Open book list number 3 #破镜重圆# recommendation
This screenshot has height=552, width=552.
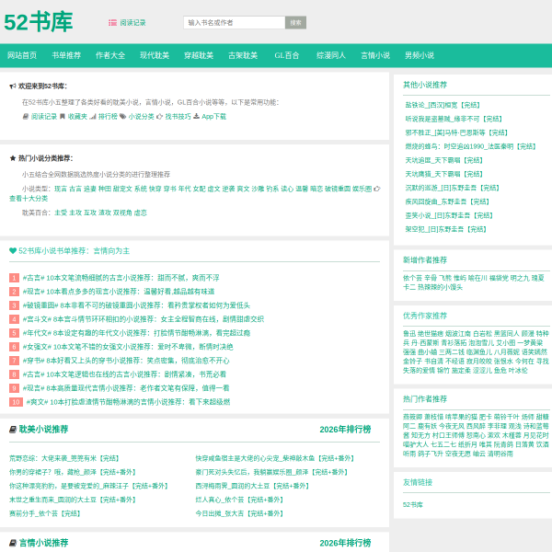pyautogui.click(x=136, y=305)
